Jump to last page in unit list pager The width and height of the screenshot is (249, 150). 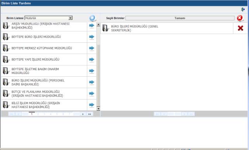pyautogui.click(x=90, y=114)
